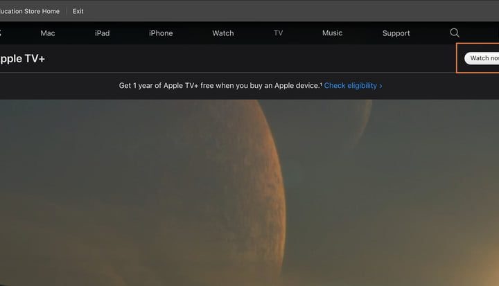Click the planet hero image

249,193
